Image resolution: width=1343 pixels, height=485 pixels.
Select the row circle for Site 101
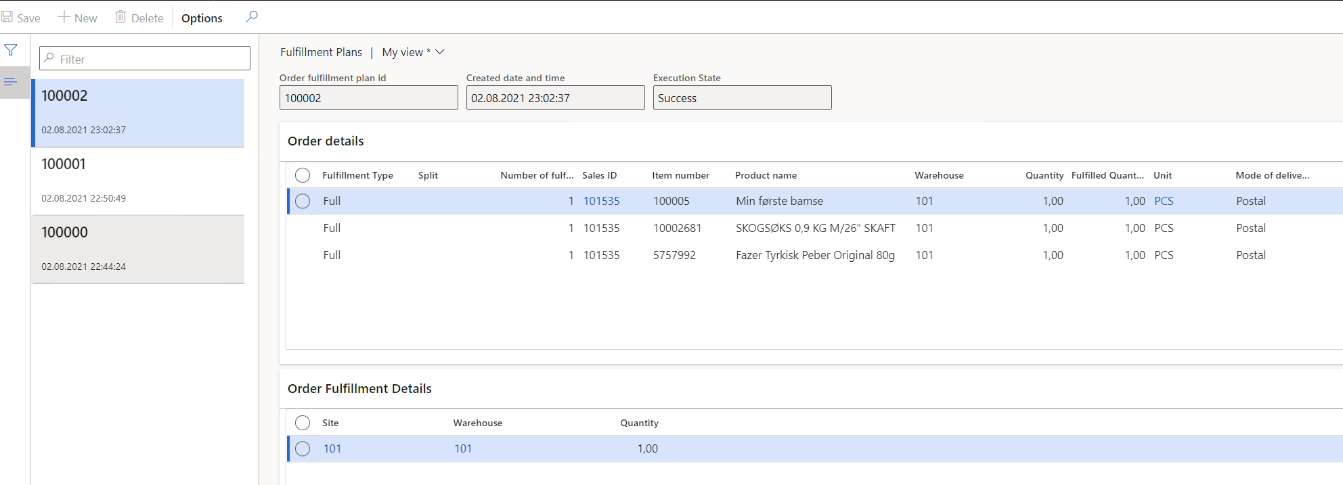coord(303,448)
